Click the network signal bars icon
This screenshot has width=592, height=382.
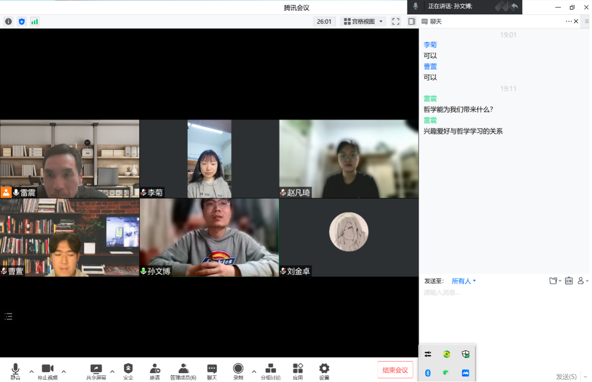[x=35, y=21]
